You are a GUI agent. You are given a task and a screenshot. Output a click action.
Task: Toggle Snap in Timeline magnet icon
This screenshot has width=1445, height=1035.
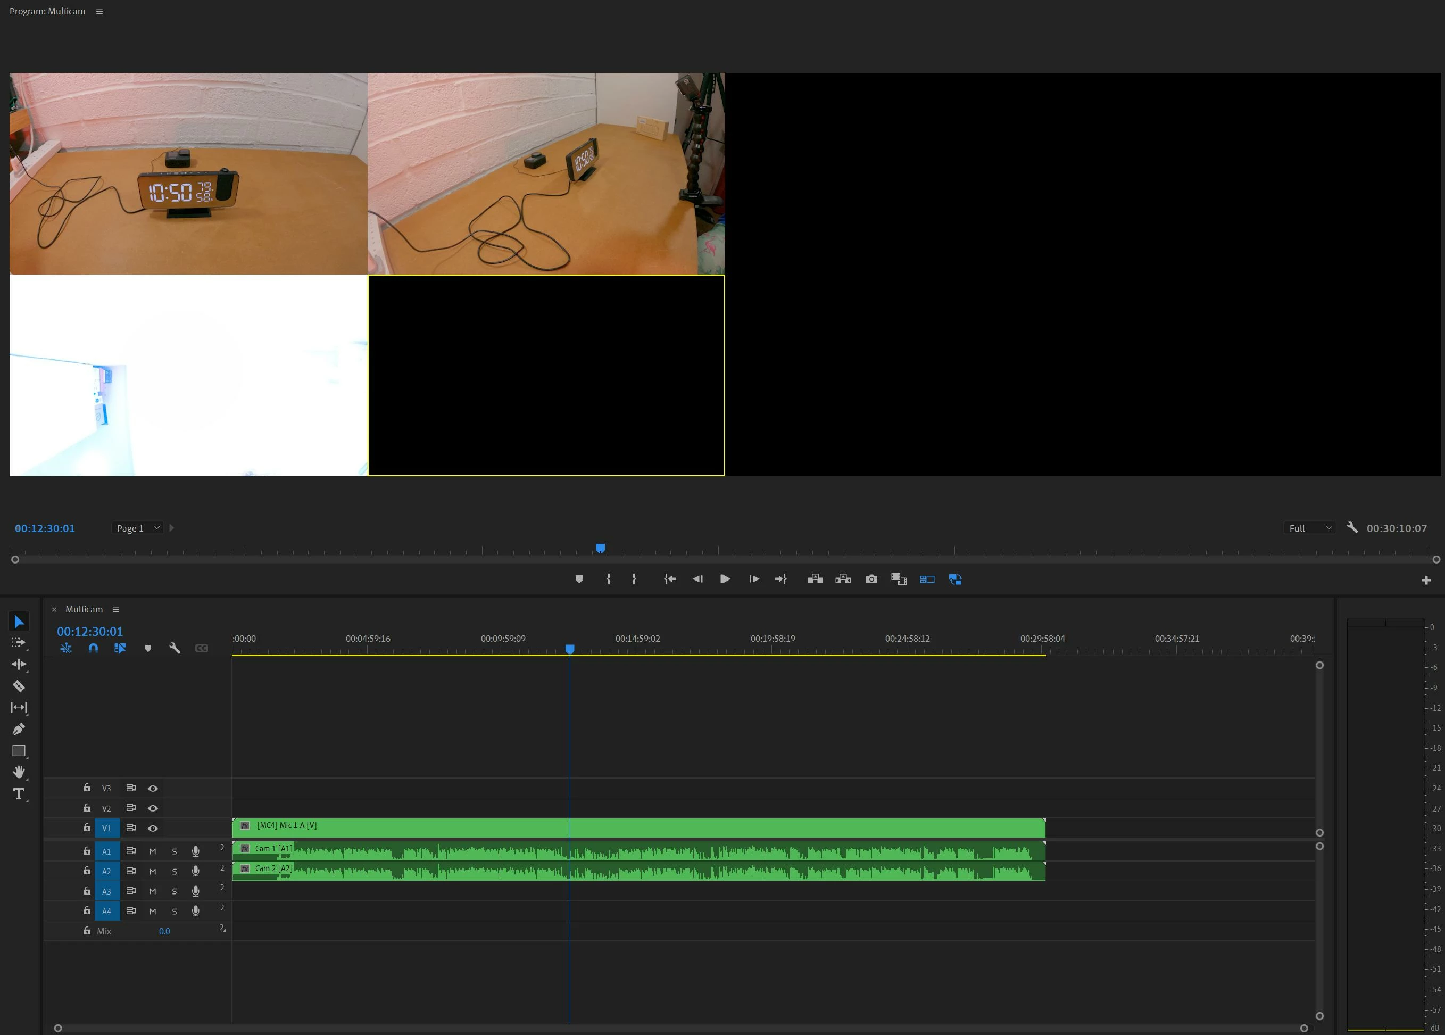click(x=93, y=648)
